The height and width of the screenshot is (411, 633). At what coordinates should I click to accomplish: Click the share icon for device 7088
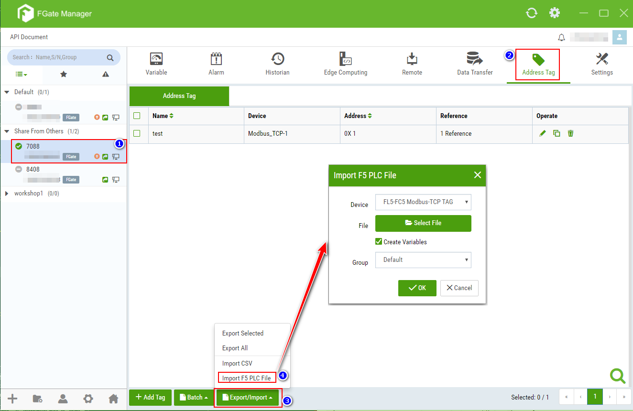point(105,156)
